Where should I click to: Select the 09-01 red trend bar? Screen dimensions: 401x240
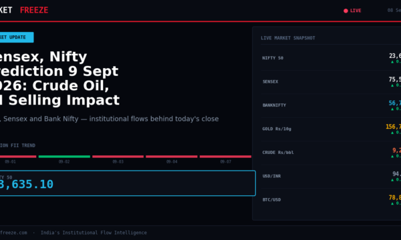(x=18, y=157)
